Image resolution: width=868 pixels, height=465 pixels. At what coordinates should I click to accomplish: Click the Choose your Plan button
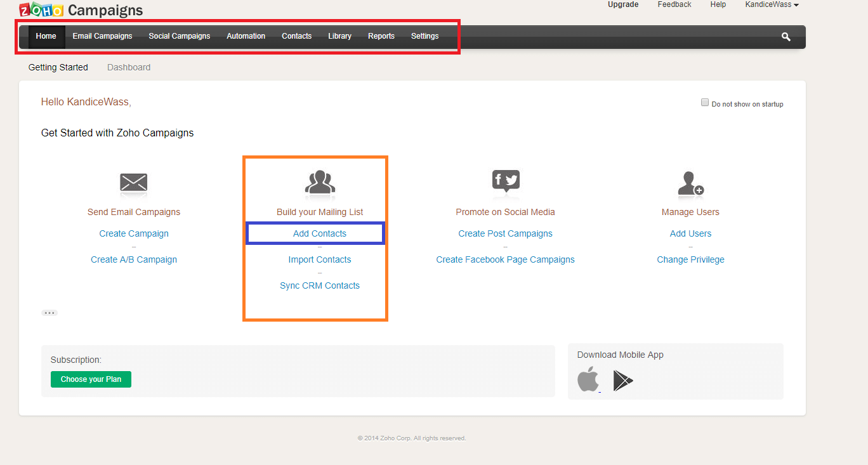point(91,379)
